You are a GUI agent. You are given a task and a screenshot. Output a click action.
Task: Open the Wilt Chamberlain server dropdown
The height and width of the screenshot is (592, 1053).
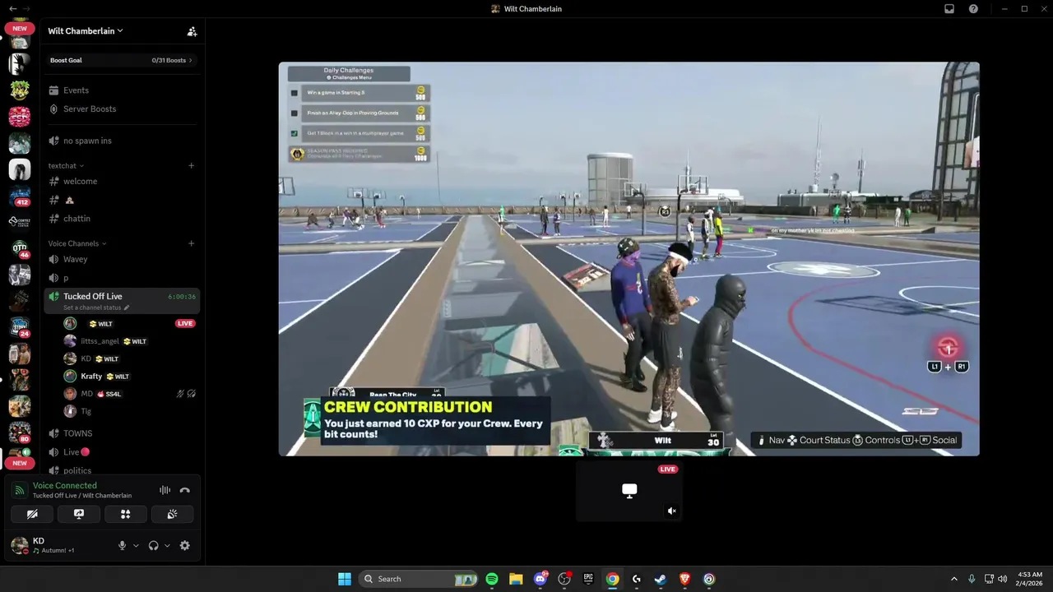[86, 31]
